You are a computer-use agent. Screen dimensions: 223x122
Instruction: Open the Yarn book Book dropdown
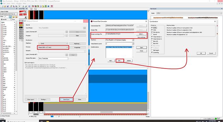(x=189, y=13)
